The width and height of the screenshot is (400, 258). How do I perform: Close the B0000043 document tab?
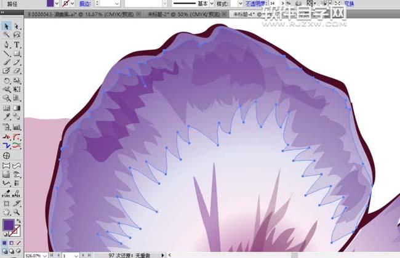[x=139, y=14]
